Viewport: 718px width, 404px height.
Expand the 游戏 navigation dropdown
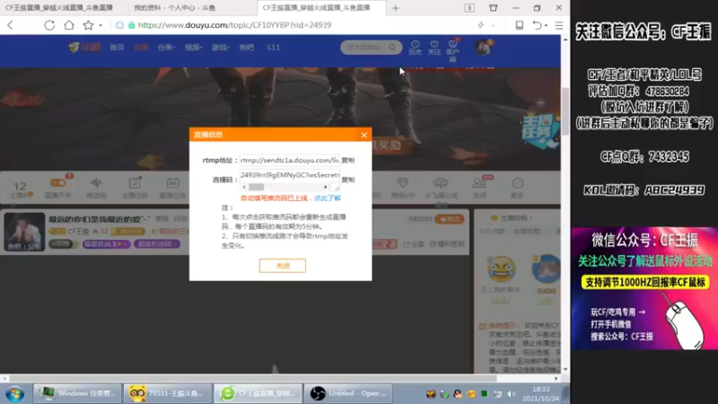pos(220,48)
